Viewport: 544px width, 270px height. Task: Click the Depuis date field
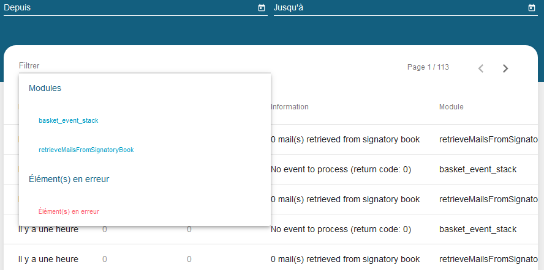129,8
